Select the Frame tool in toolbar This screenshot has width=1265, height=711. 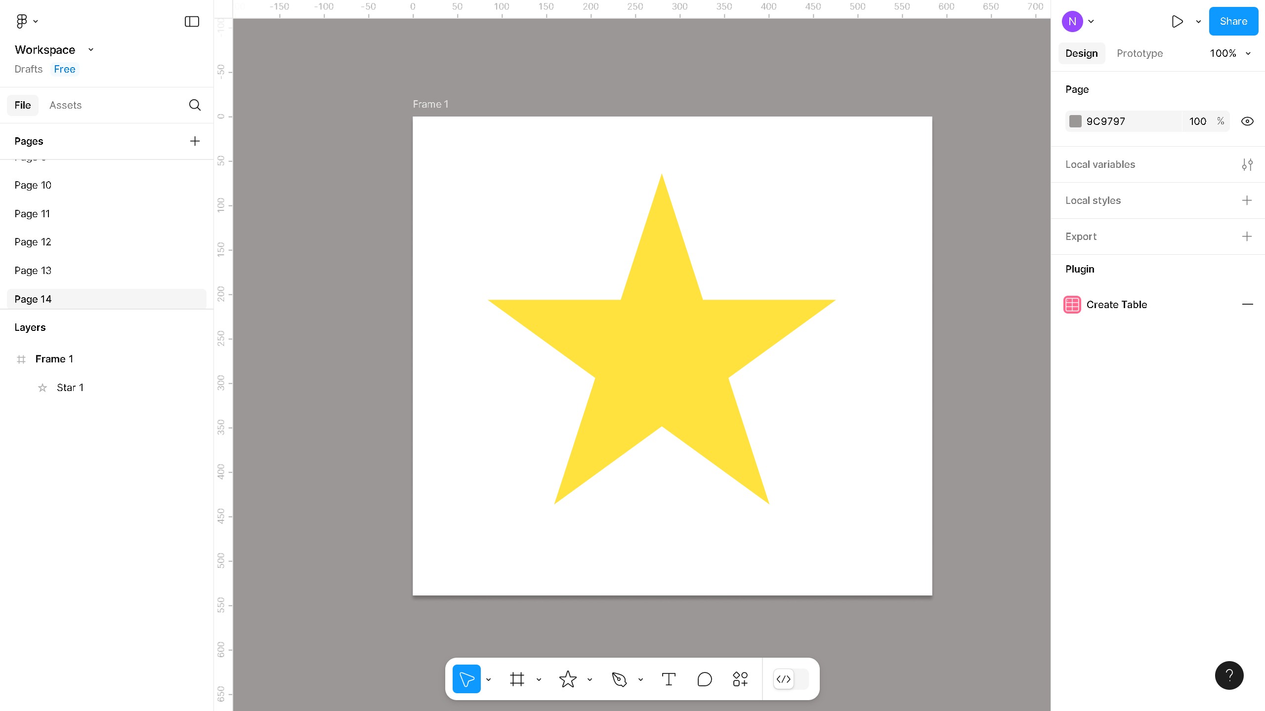pos(517,679)
